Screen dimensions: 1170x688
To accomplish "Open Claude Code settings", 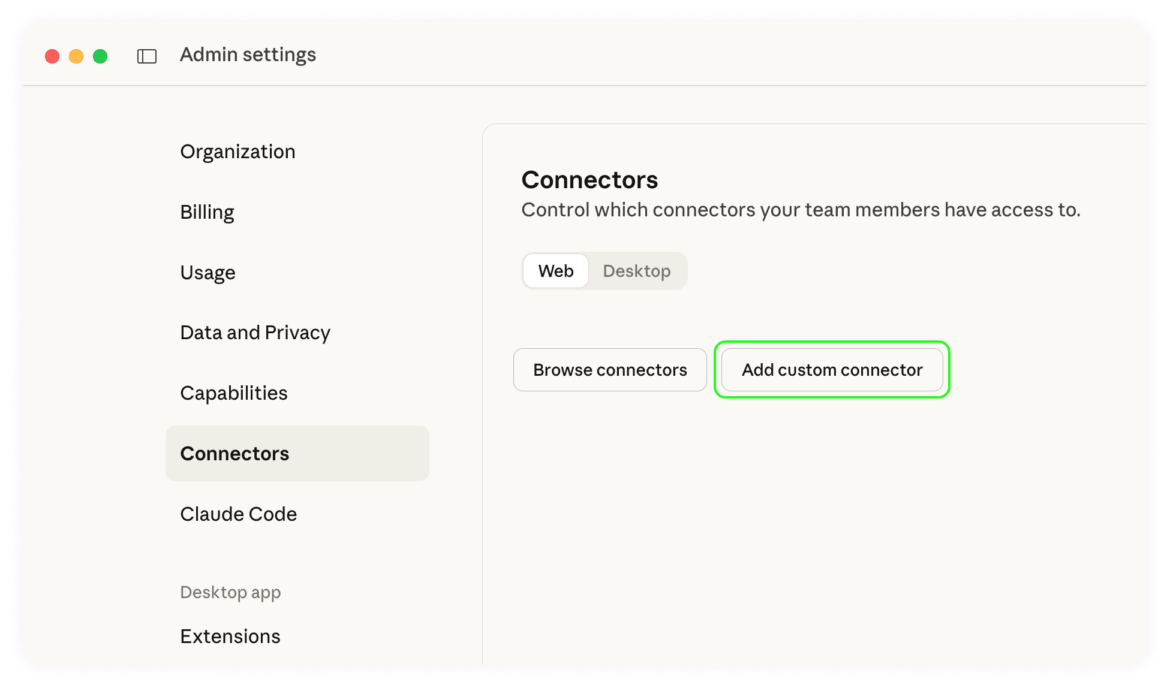I will 238,514.
